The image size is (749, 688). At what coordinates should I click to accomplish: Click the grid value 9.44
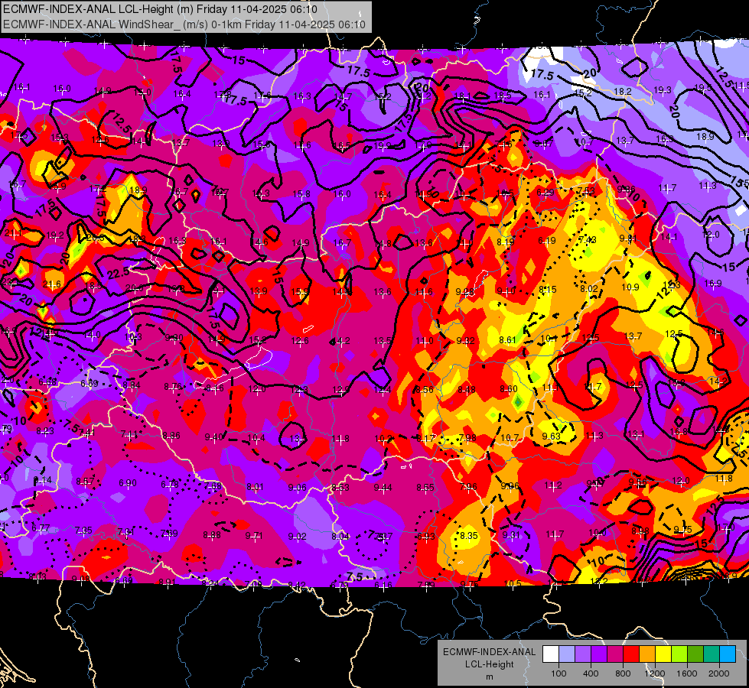coord(383,488)
